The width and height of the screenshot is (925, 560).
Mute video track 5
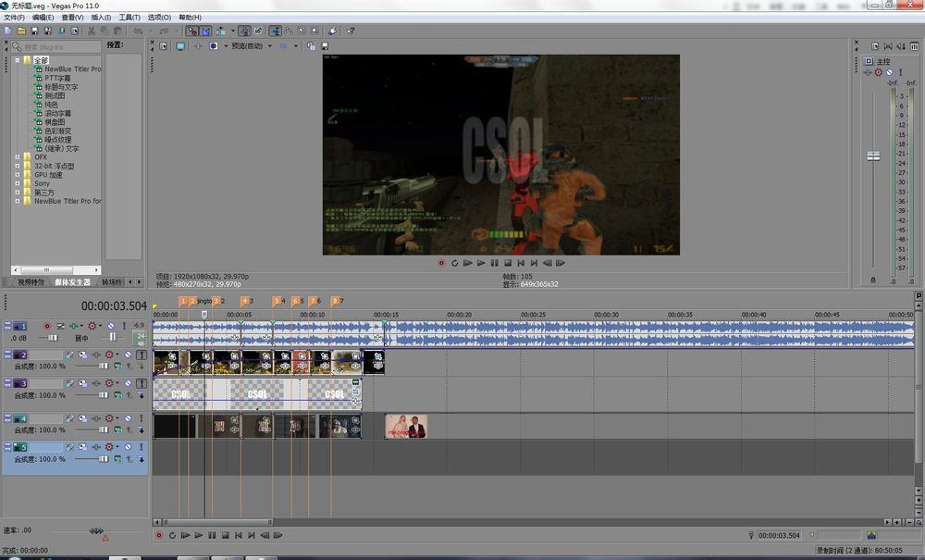click(128, 447)
